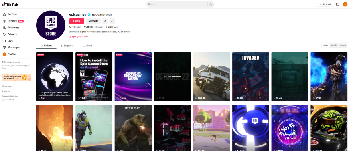Open the white truck video thumbnail

pos(211,77)
